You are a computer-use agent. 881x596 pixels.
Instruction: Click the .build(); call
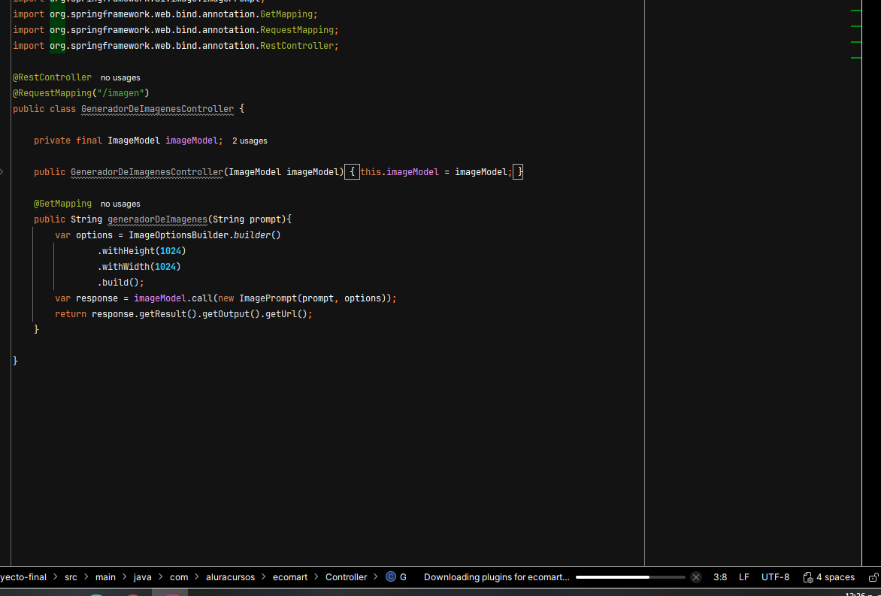121,282
